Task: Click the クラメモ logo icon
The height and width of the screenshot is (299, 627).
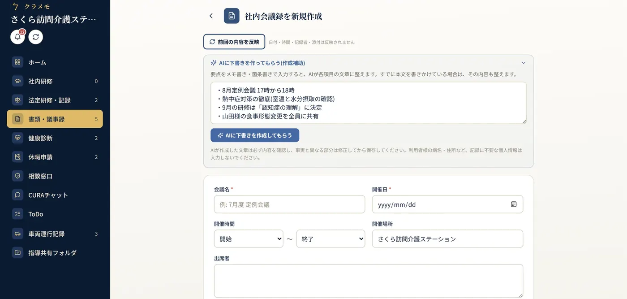Action: coord(16,6)
